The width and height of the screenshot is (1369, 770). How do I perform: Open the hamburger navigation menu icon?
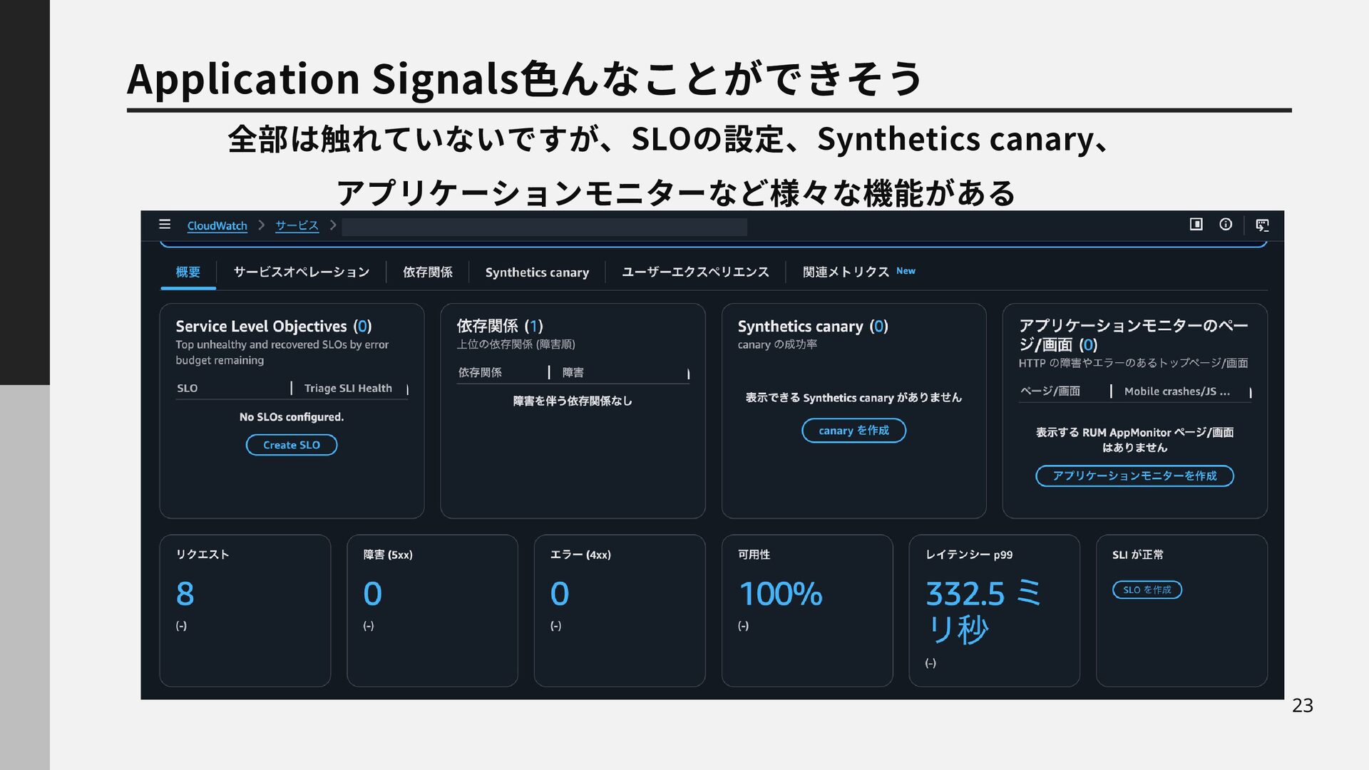165,225
